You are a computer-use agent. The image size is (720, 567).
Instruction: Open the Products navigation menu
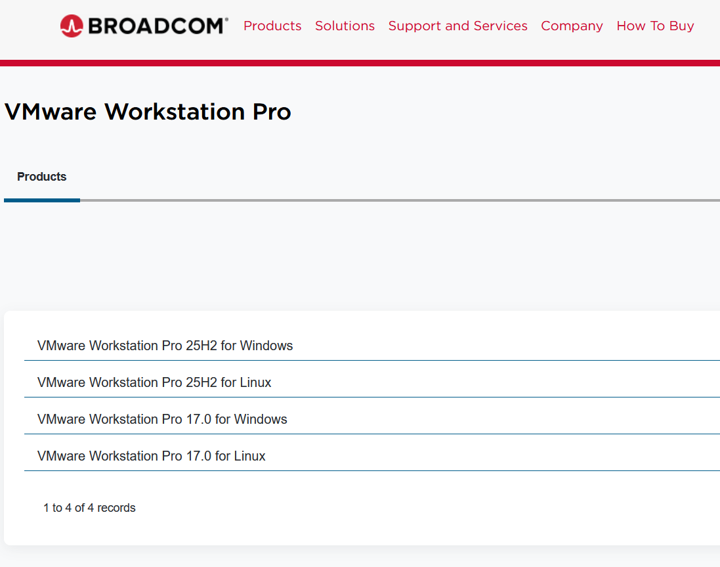pyautogui.click(x=272, y=26)
